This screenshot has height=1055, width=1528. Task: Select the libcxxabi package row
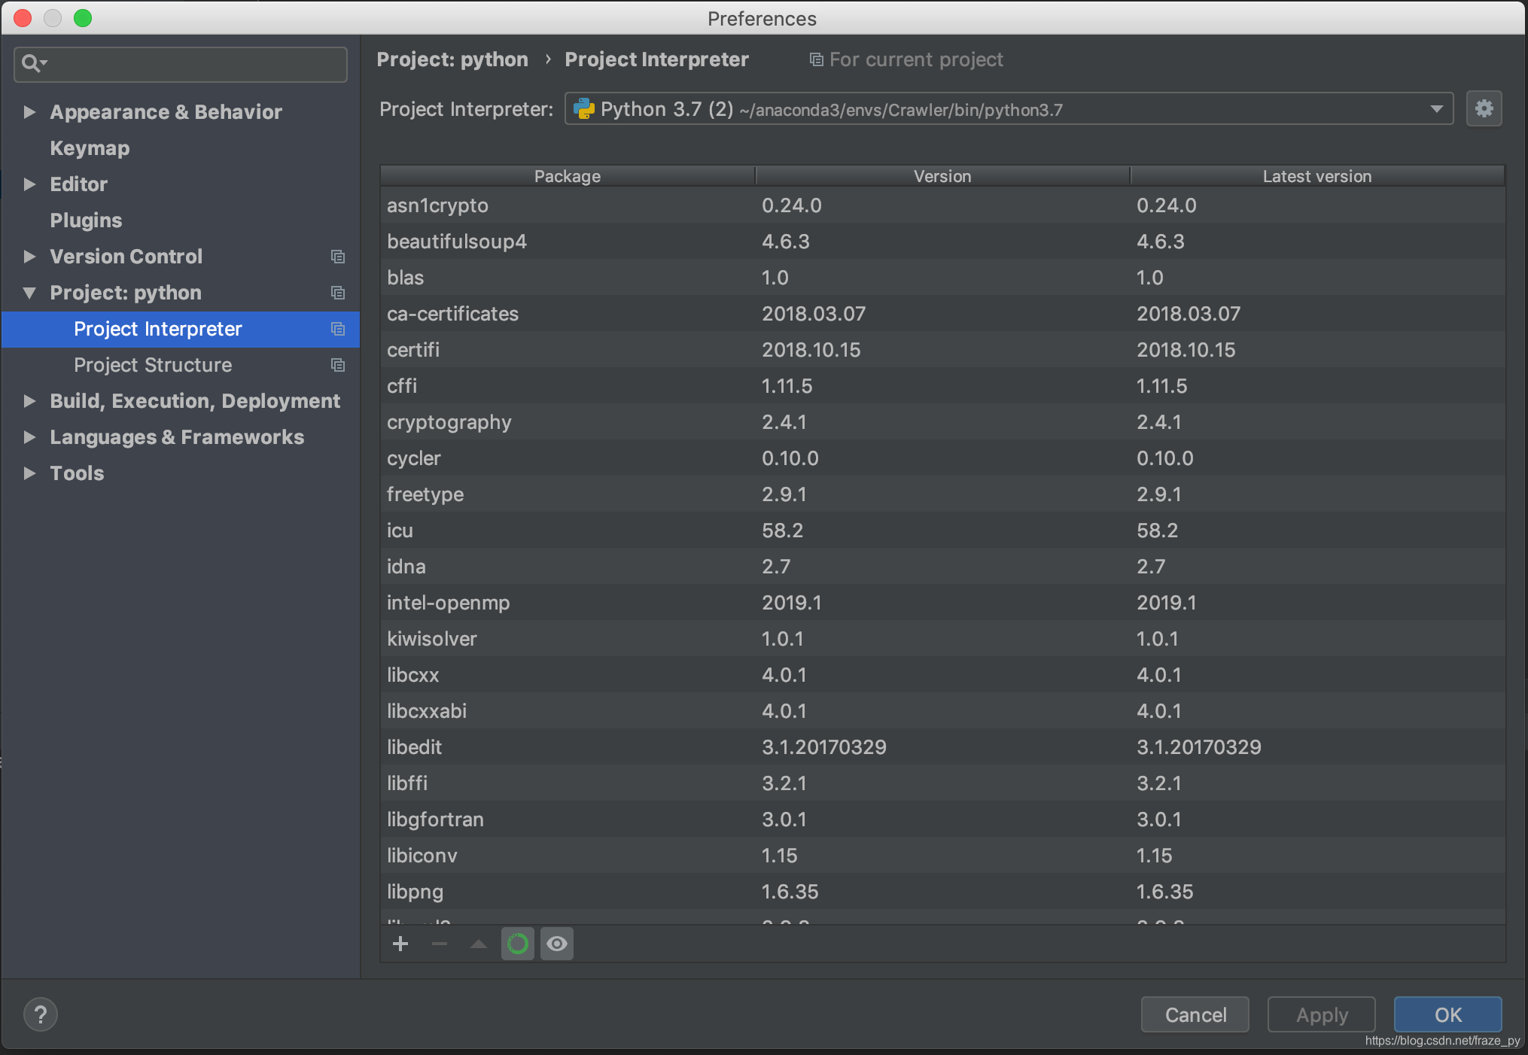942,711
